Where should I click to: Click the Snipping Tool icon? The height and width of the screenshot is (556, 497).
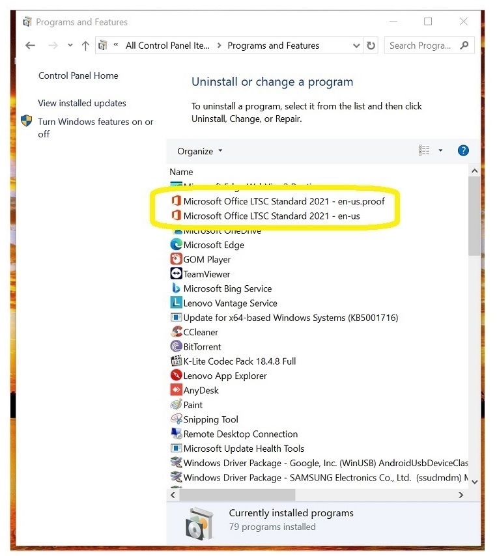point(177,419)
